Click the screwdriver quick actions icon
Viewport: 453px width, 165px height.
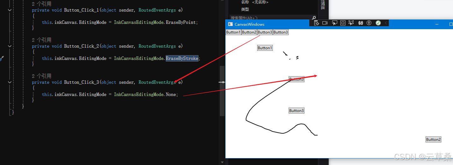(x=2, y=58)
